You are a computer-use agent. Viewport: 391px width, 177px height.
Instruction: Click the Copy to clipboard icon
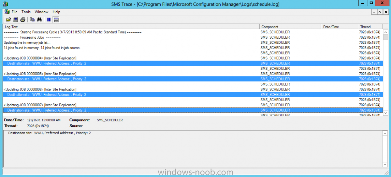pyautogui.click(x=32, y=19)
